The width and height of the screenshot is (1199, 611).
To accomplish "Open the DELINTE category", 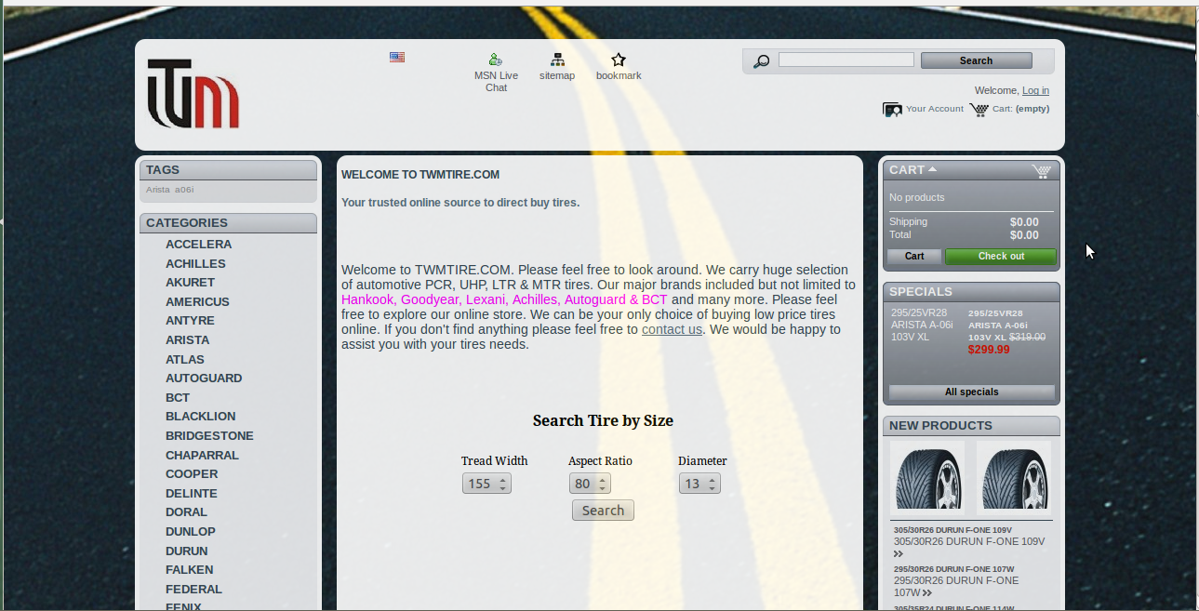I will tap(192, 494).
